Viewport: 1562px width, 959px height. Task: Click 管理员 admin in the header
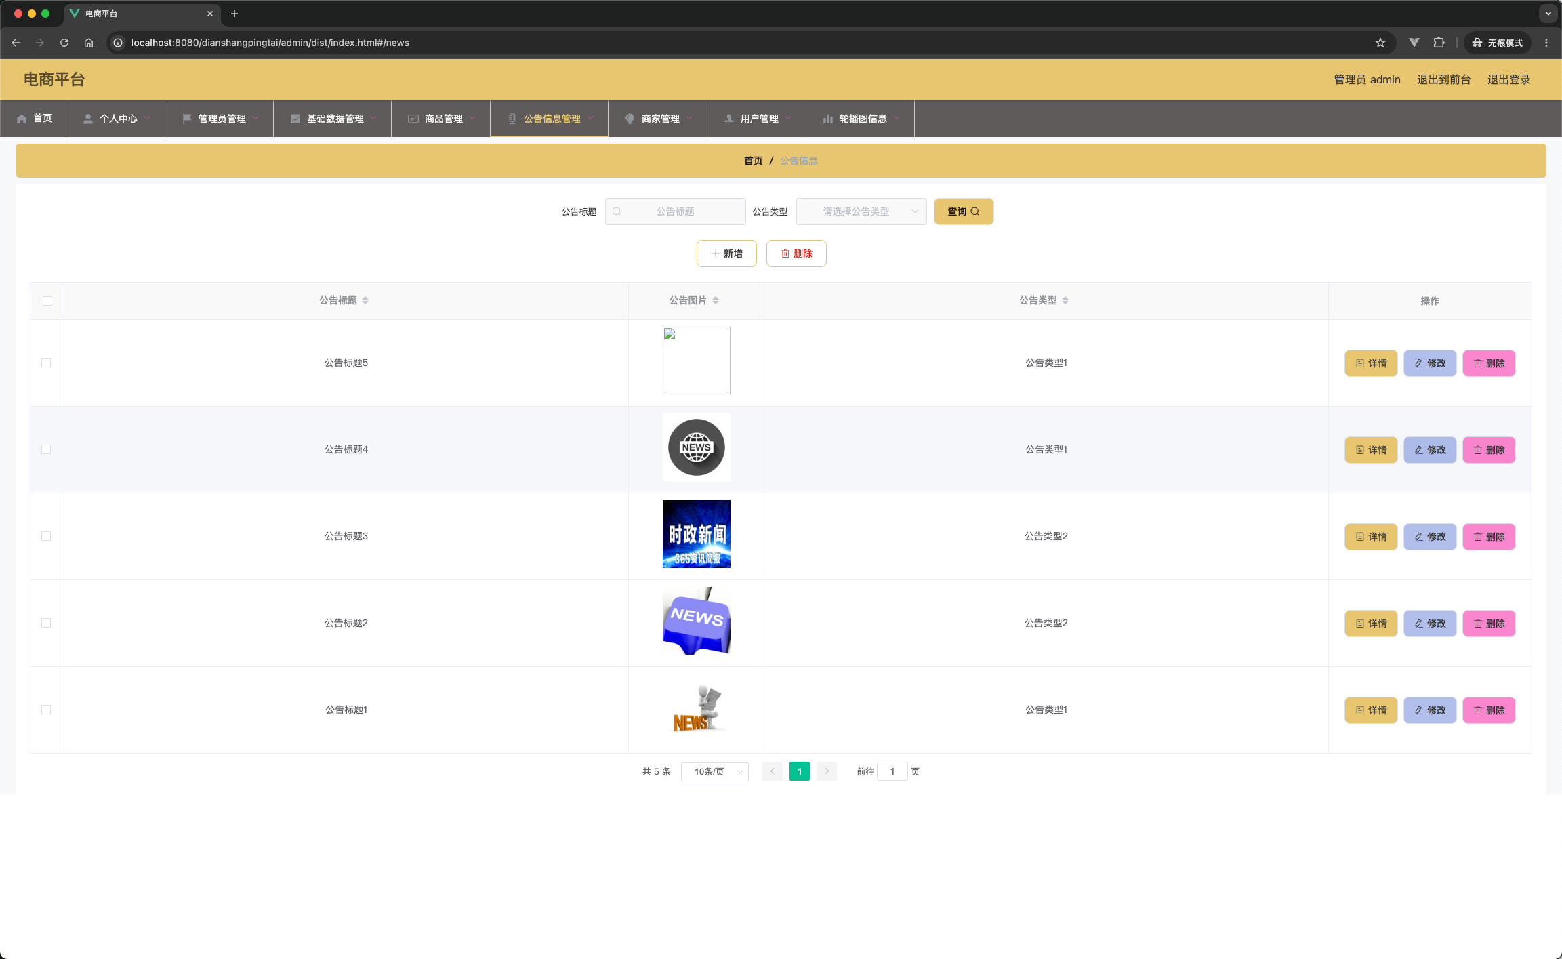1367,79
